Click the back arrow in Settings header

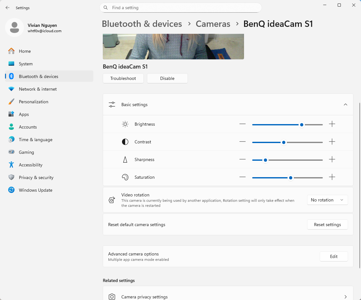[x=8, y=8]
